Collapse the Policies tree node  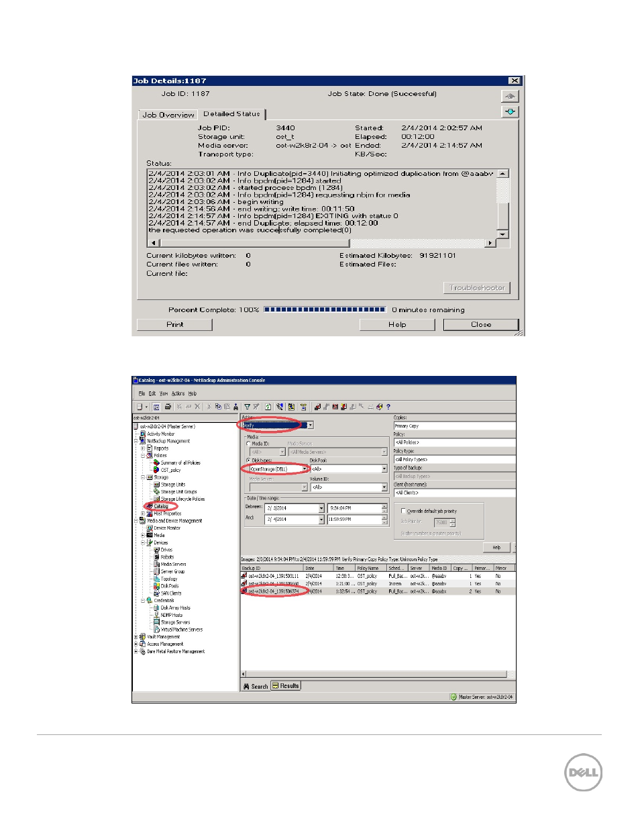coord(142,455)
